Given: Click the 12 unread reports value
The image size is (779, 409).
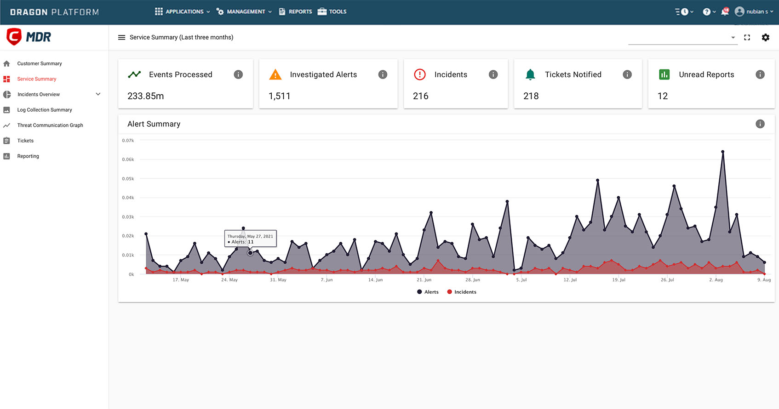Looking at the screenshot, I should [x=663, y=96].
